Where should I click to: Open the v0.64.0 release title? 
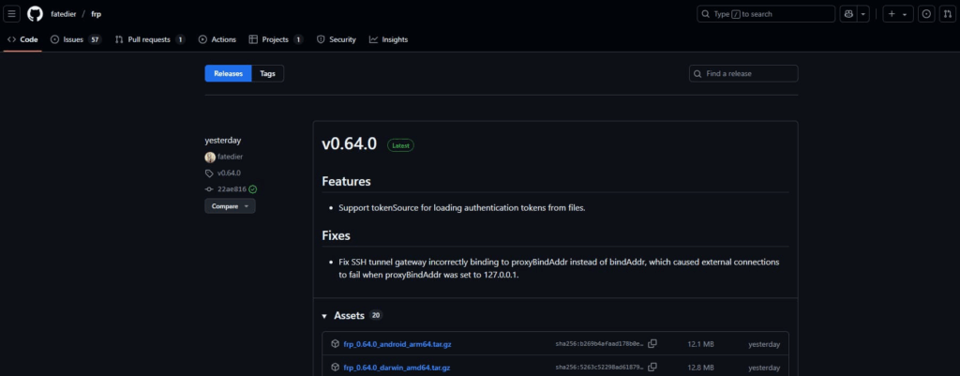point(349,145)
